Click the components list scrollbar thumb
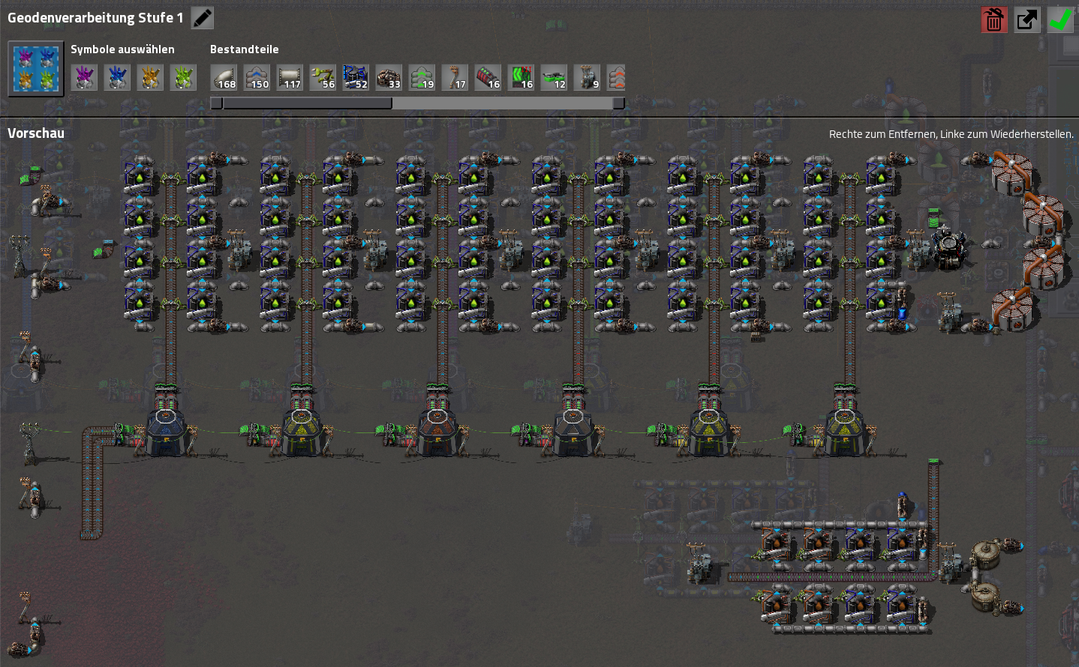Image resolution: width=1079 pixels, height=667 pixels. pos(307,103)
